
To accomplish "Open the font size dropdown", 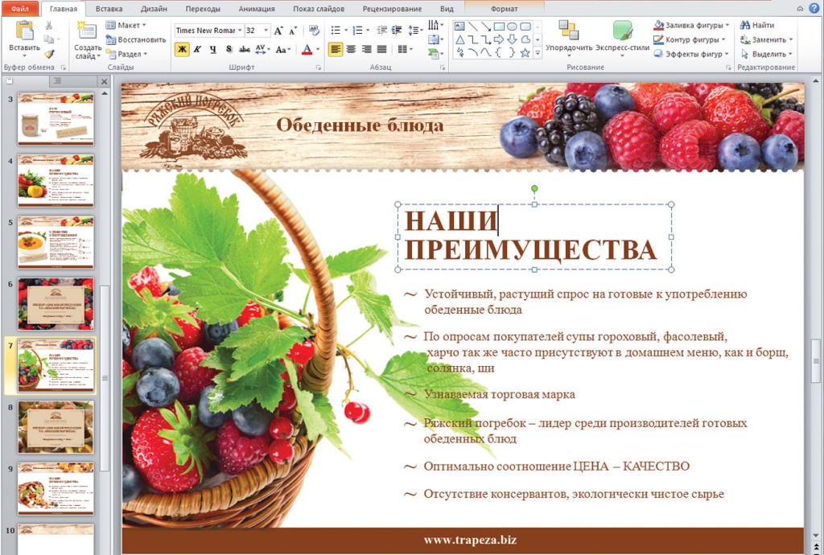I will tap(266, 31).
